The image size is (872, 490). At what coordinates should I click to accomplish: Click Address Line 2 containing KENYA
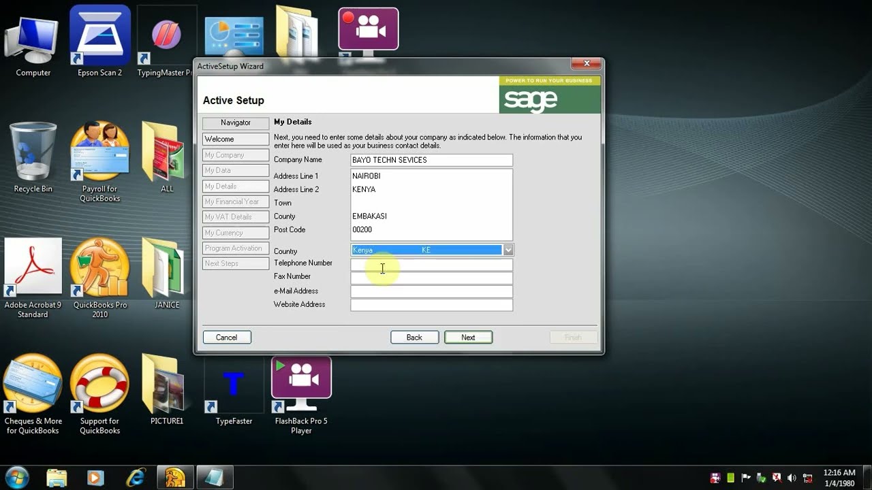(x=431, y=189)
